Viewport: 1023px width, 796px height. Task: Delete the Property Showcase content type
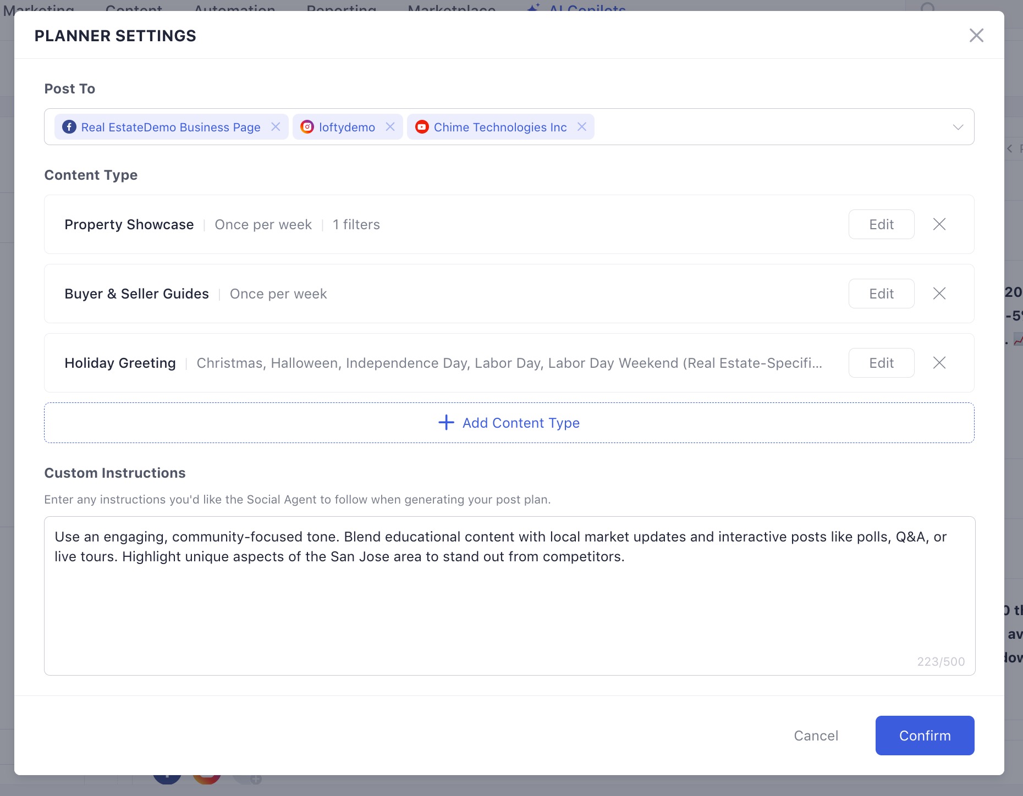939,224
